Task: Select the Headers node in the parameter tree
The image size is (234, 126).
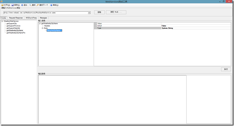Action: pyautogui.click(x=47, y=26)
